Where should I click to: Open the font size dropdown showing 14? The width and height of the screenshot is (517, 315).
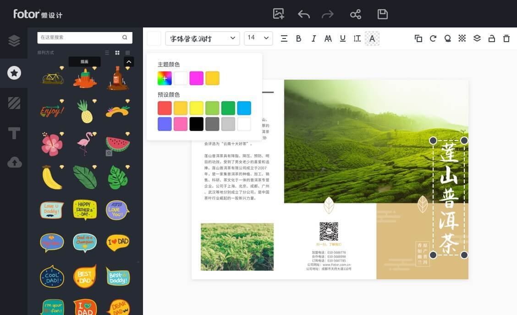point(258,38)
